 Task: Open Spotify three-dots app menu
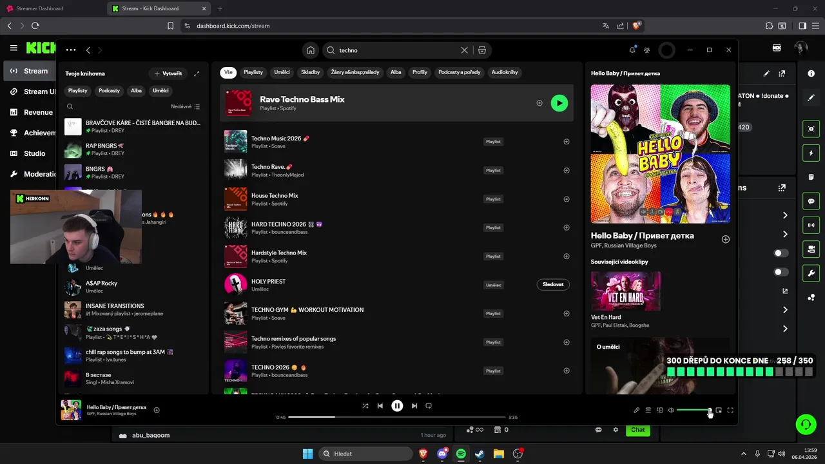pos(71,50)
